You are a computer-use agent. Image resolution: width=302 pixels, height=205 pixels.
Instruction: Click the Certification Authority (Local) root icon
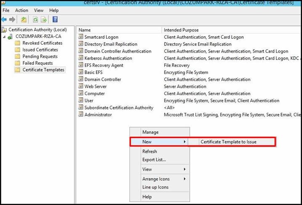click(4, 30)
